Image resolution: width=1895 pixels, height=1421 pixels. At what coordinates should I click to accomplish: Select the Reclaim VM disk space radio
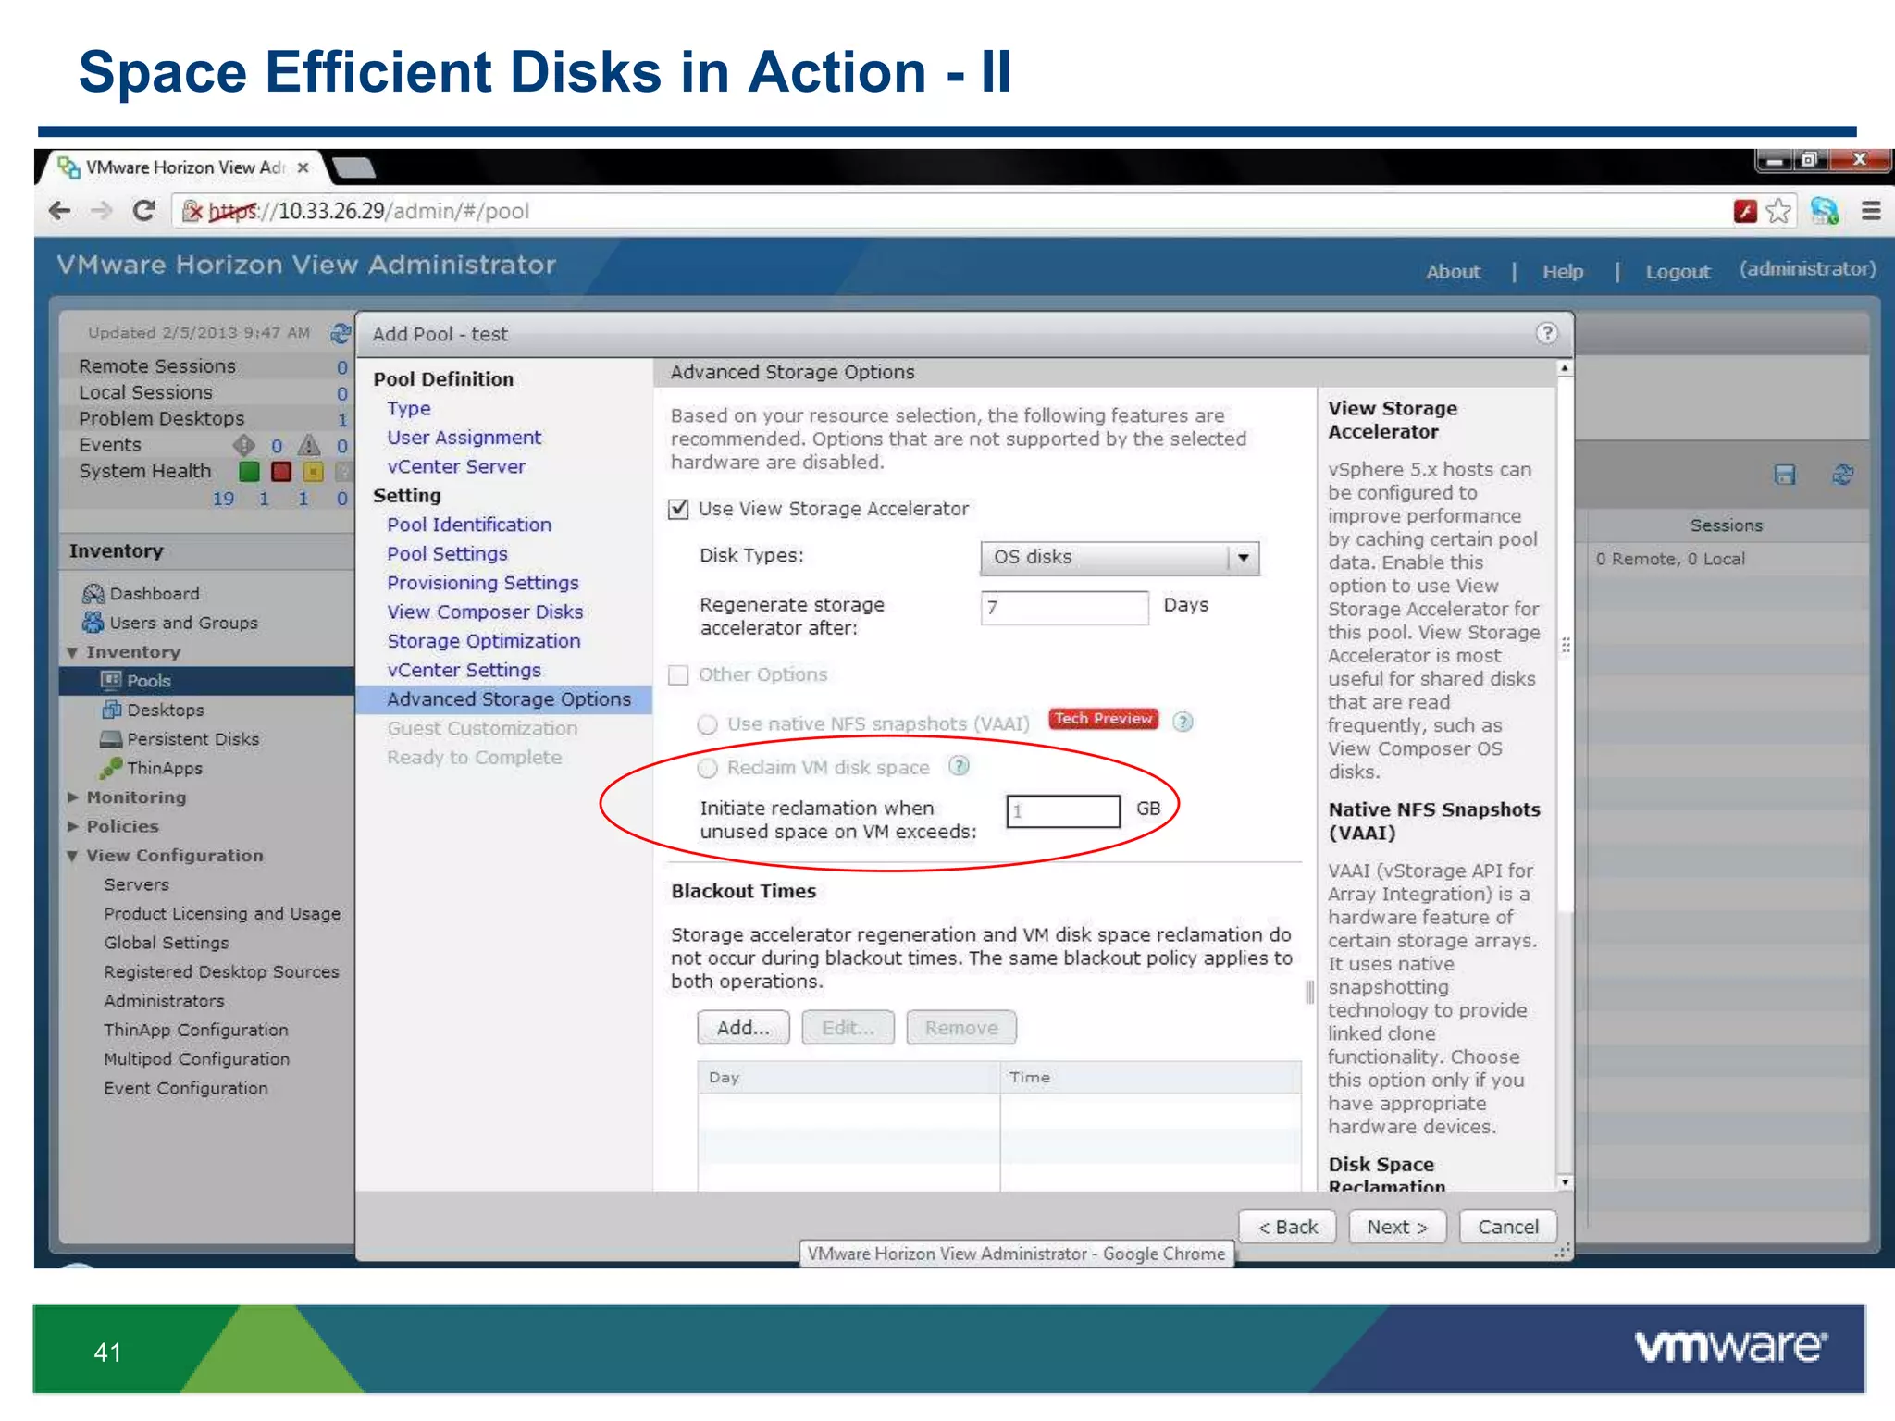pyautogui.click(x=708, y=768)
